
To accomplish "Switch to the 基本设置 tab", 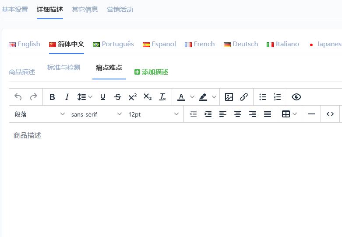I will point(15,10).
